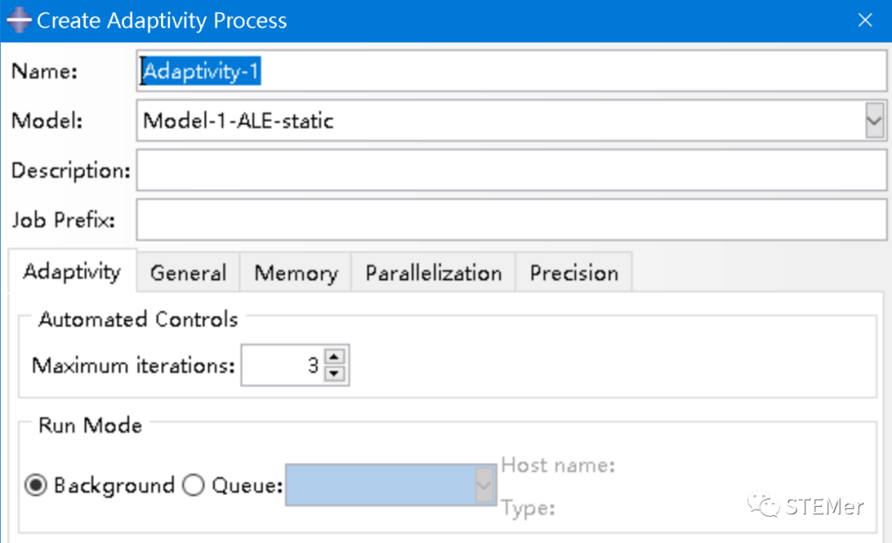Click the Maximum iterations value box
The height and width of the screenshot is (543, 892).
[x=282, y=366]
